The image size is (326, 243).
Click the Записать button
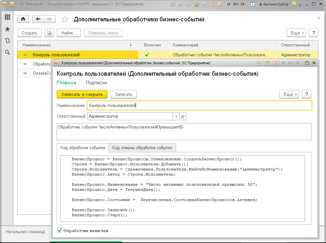[x=124, y=94]
